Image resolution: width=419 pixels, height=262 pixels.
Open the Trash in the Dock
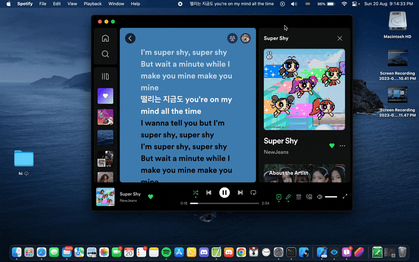tap(402, 252)
